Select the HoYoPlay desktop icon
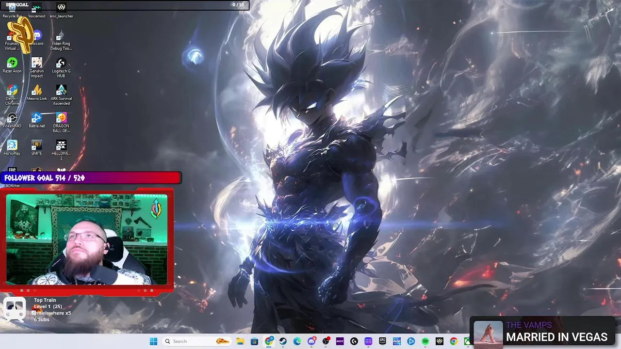621x349 pixels. coord(12,148)
